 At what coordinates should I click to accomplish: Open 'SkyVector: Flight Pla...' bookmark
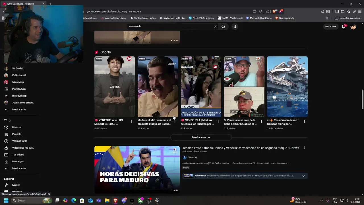click(x=172, y=18)
